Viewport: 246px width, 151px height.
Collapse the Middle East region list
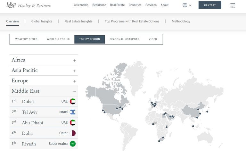[x=74, y=91]
